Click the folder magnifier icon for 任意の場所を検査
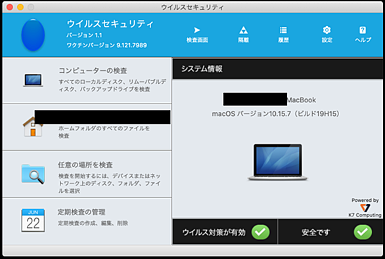 [x=33, y=174]
